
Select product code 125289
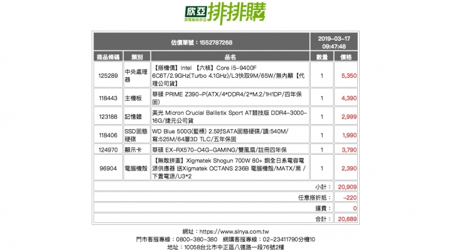tap(108, 76)
